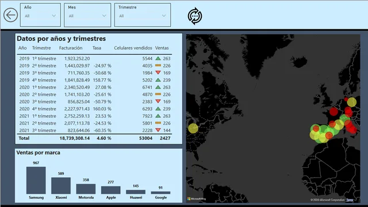Select the Samsung bar in Ventas por marca
Screen dimensions: 368x207
(36, 180)
